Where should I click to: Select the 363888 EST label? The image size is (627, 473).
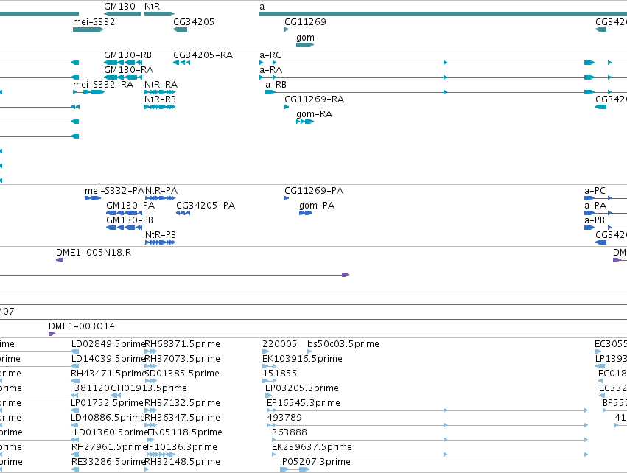pyautogui.click(x=289, y=432)
